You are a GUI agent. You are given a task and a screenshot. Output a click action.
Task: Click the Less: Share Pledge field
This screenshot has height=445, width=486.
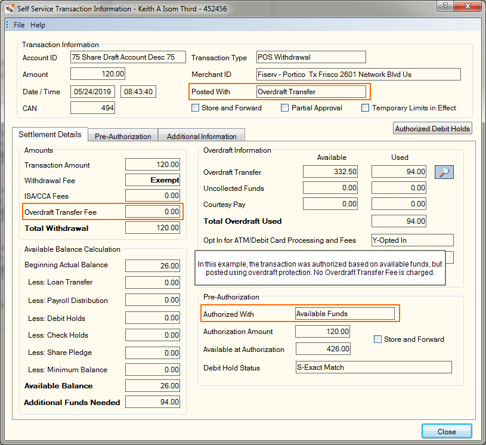153,353
